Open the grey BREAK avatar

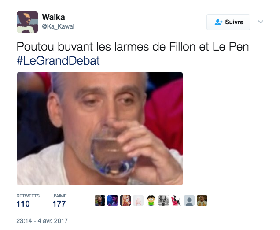[164, 200]
